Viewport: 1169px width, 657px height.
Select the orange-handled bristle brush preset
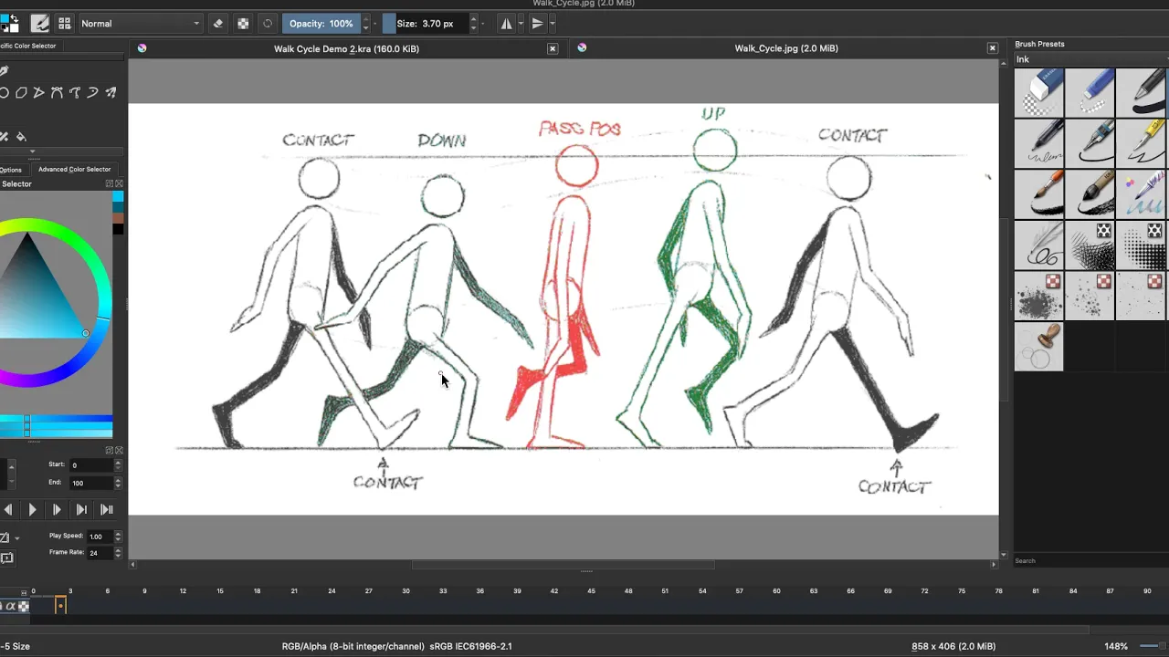point(1038,193)
